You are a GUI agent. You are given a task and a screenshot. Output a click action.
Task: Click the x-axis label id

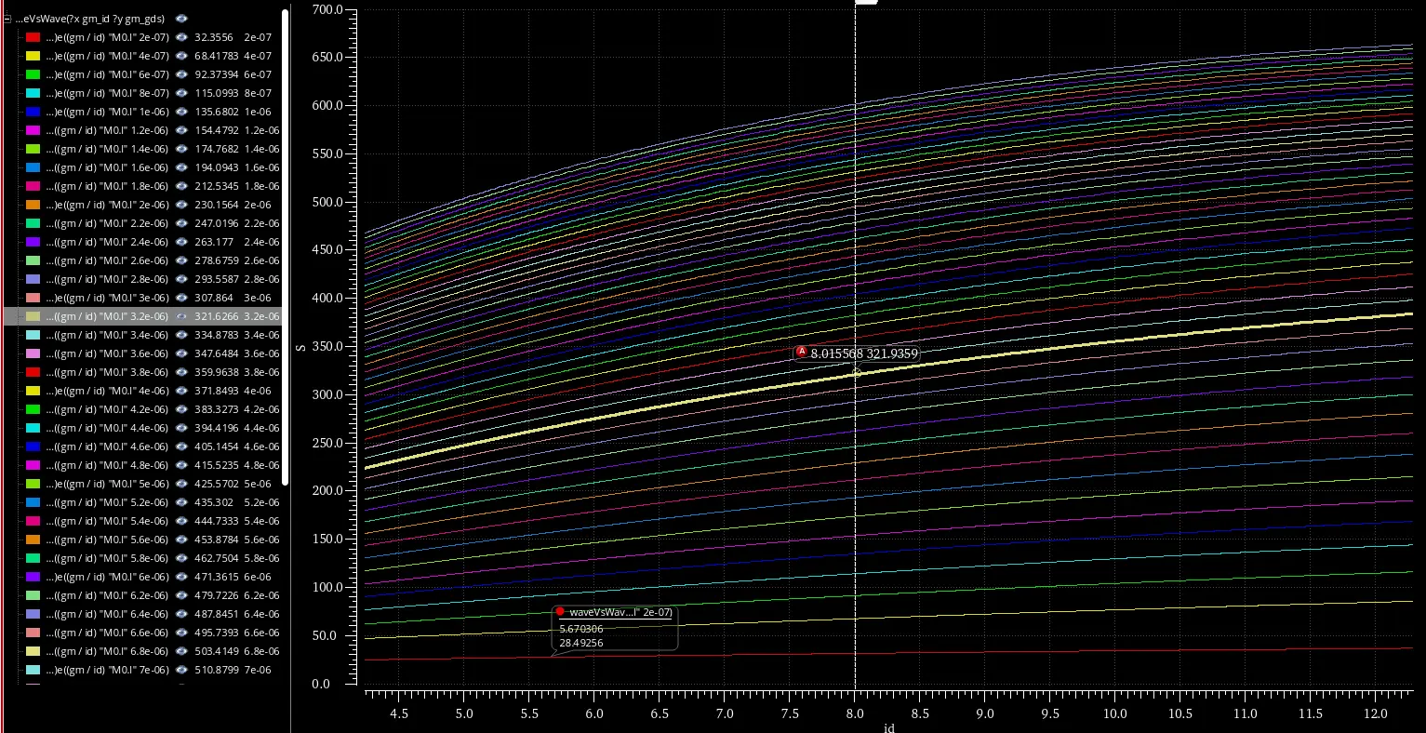(x=889, y=727)
